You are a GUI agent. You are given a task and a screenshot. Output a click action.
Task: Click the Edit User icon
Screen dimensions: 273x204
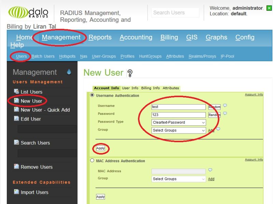(16, 119)
